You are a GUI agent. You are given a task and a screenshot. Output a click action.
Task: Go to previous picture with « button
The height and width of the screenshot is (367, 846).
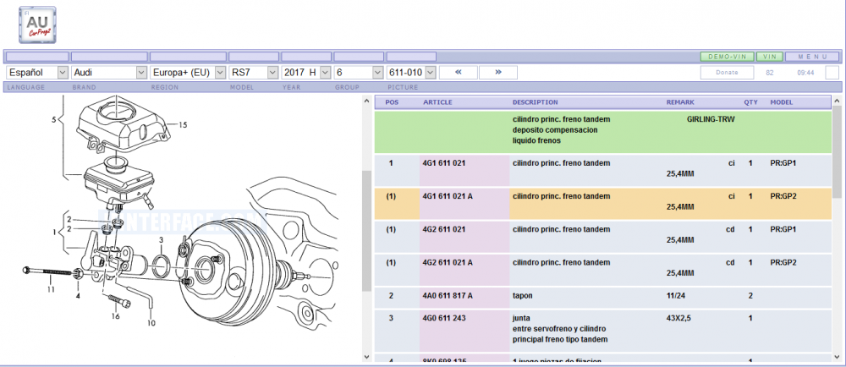(458, 72)
